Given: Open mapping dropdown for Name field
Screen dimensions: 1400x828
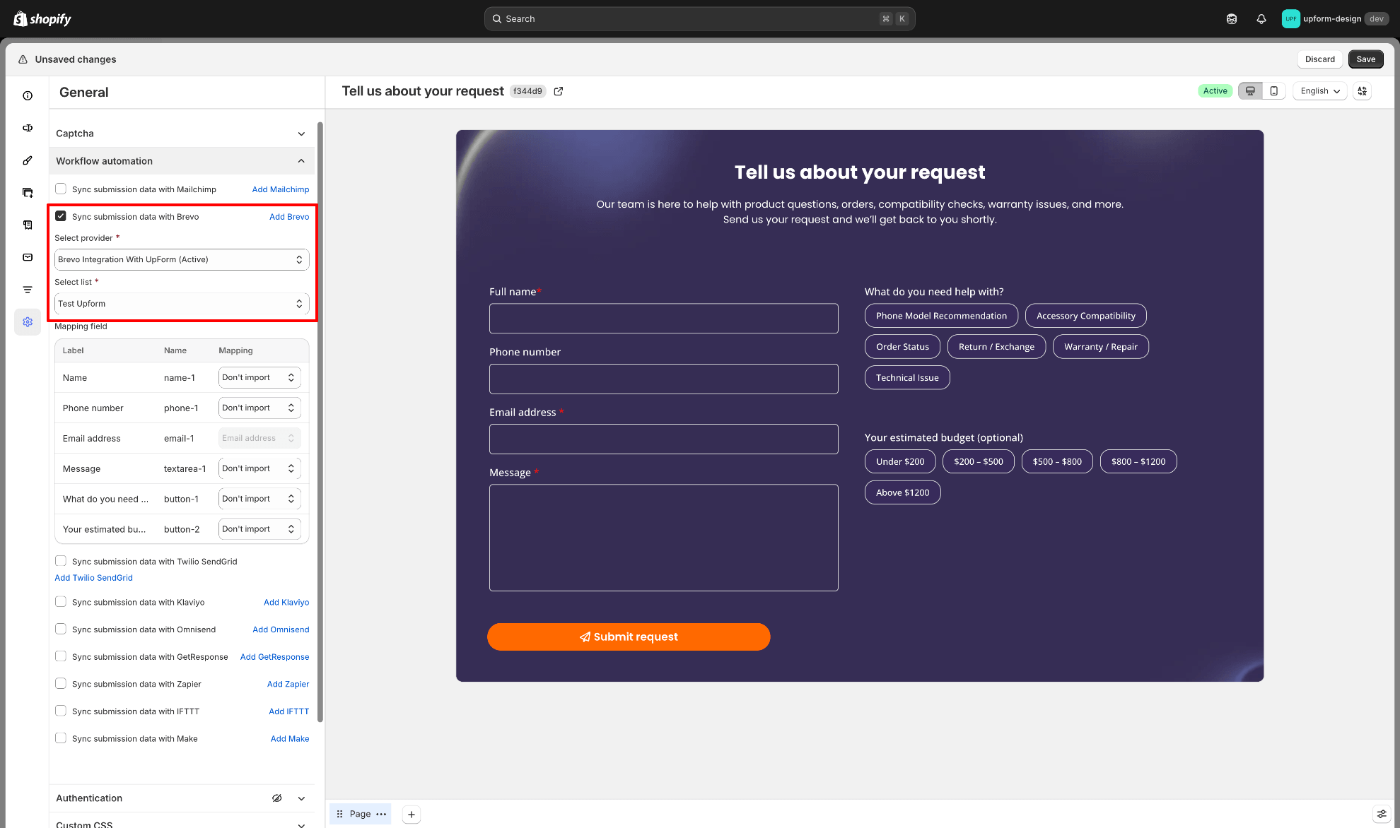Looking at the screenshot, I should (x=259, y=377).
